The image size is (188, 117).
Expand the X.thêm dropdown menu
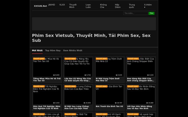148,6
